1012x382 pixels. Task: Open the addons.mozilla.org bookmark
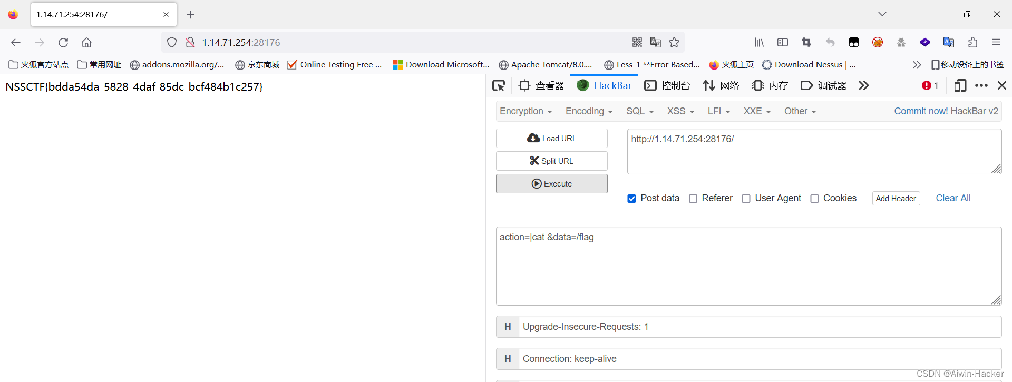coord(177,65)
